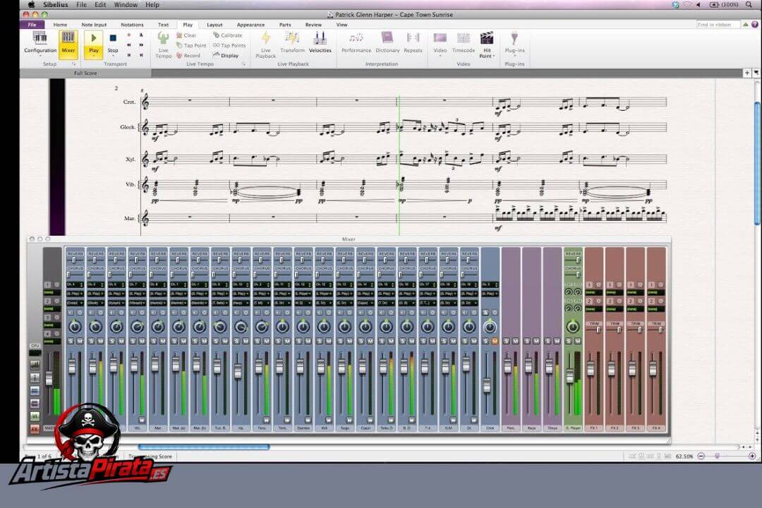Open Live Tempo group dialog launcher

click(x=243, y=64)
